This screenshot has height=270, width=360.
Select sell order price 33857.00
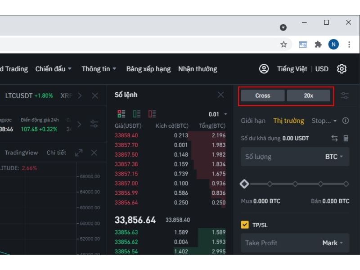(x=126, y=184)
